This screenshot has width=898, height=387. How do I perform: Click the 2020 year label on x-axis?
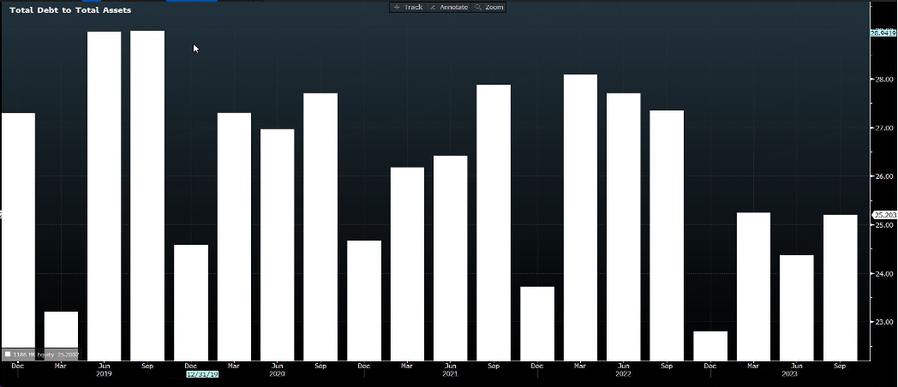pyautogui.click(x=277, y=374)
